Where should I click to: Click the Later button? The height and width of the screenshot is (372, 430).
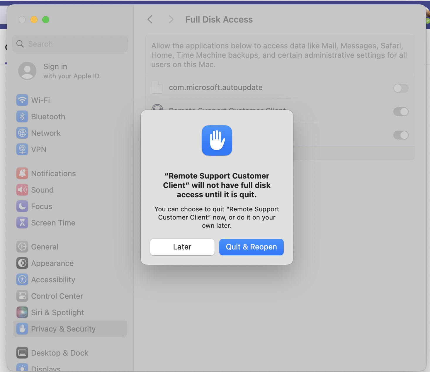(182, 247)
